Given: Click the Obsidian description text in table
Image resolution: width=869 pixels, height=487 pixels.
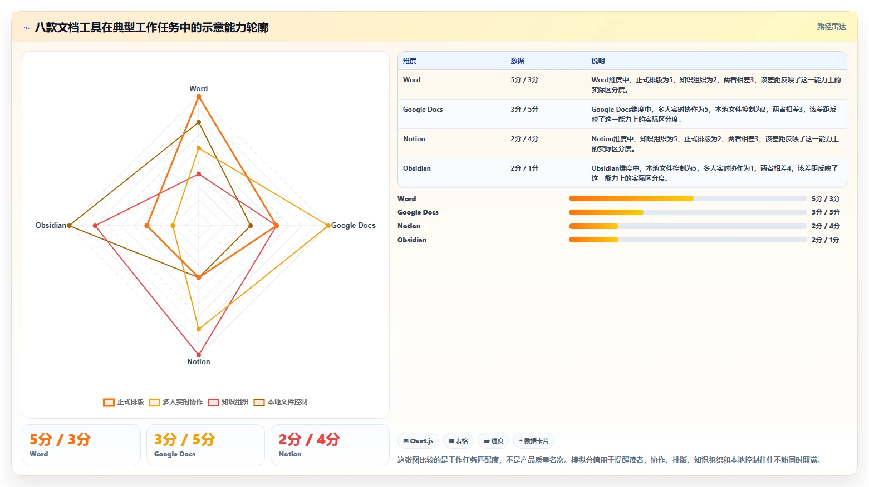Looking at the screenshot, I should pos(715,173).
